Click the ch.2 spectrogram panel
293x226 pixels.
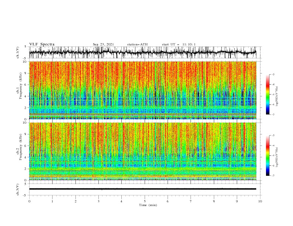143,151
